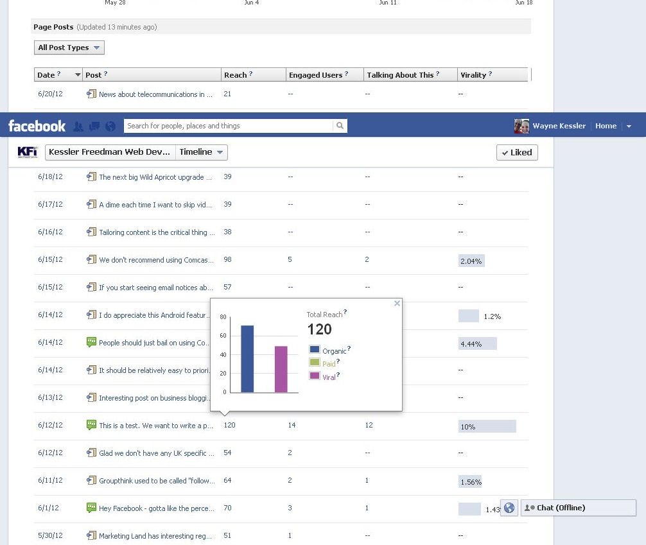This screenshot has height=545, width=646.
Task: Click the Facebook search input field
Action: tap(228, 126)
